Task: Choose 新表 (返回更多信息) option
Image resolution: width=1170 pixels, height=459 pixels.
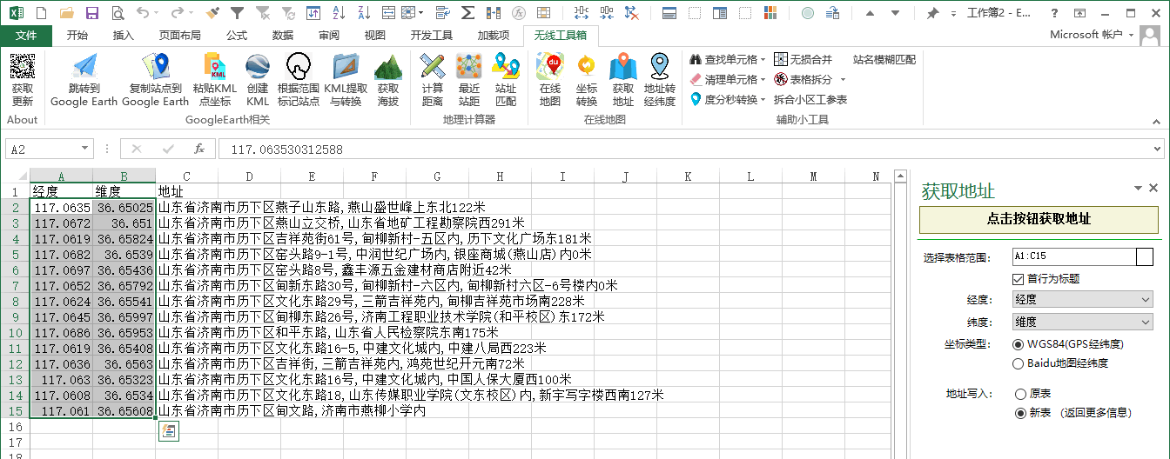Action: tap(1020, 413)
